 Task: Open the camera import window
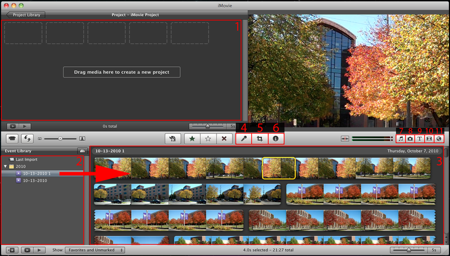coord(11,138)
